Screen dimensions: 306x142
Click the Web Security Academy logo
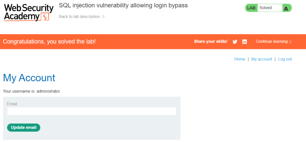point(29,13)
